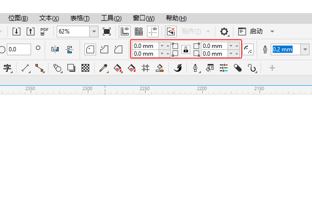The image size is (312, 204).
Task: Select the chamfered corner option
Action: coord(118,49)
